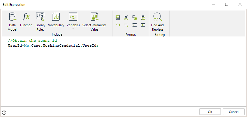Screen dimensions: 247x117
Task: Open help with the question mark icon
Action: click(4, 112)
